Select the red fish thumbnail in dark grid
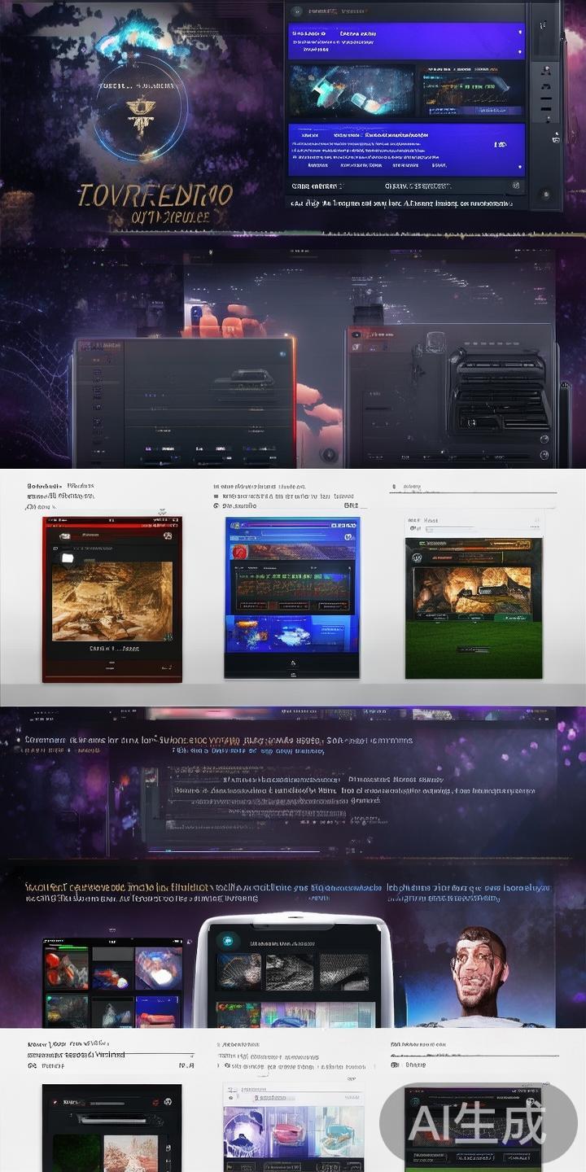The height and width of the screenshot is (1172, 586). [x=67, y=969]
